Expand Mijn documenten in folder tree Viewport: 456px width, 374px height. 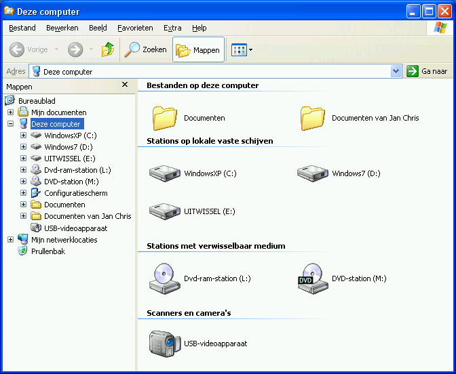[x=10, y=112]
